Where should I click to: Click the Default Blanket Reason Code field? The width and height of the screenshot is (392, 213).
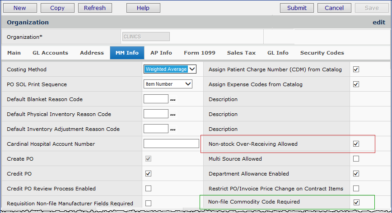click(x=156, y=99)
